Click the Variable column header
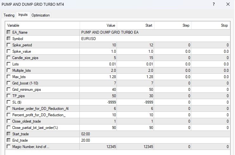Image resolution: width=235 pixels, height=155 pixels. pos(43,25)
